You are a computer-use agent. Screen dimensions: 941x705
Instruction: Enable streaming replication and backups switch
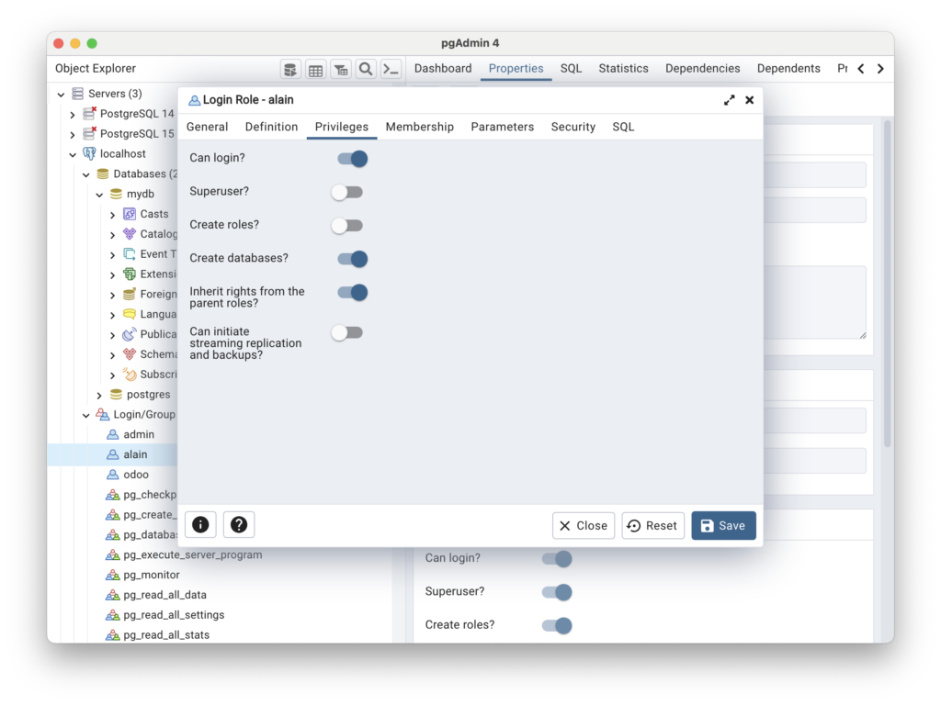(346, 332)
